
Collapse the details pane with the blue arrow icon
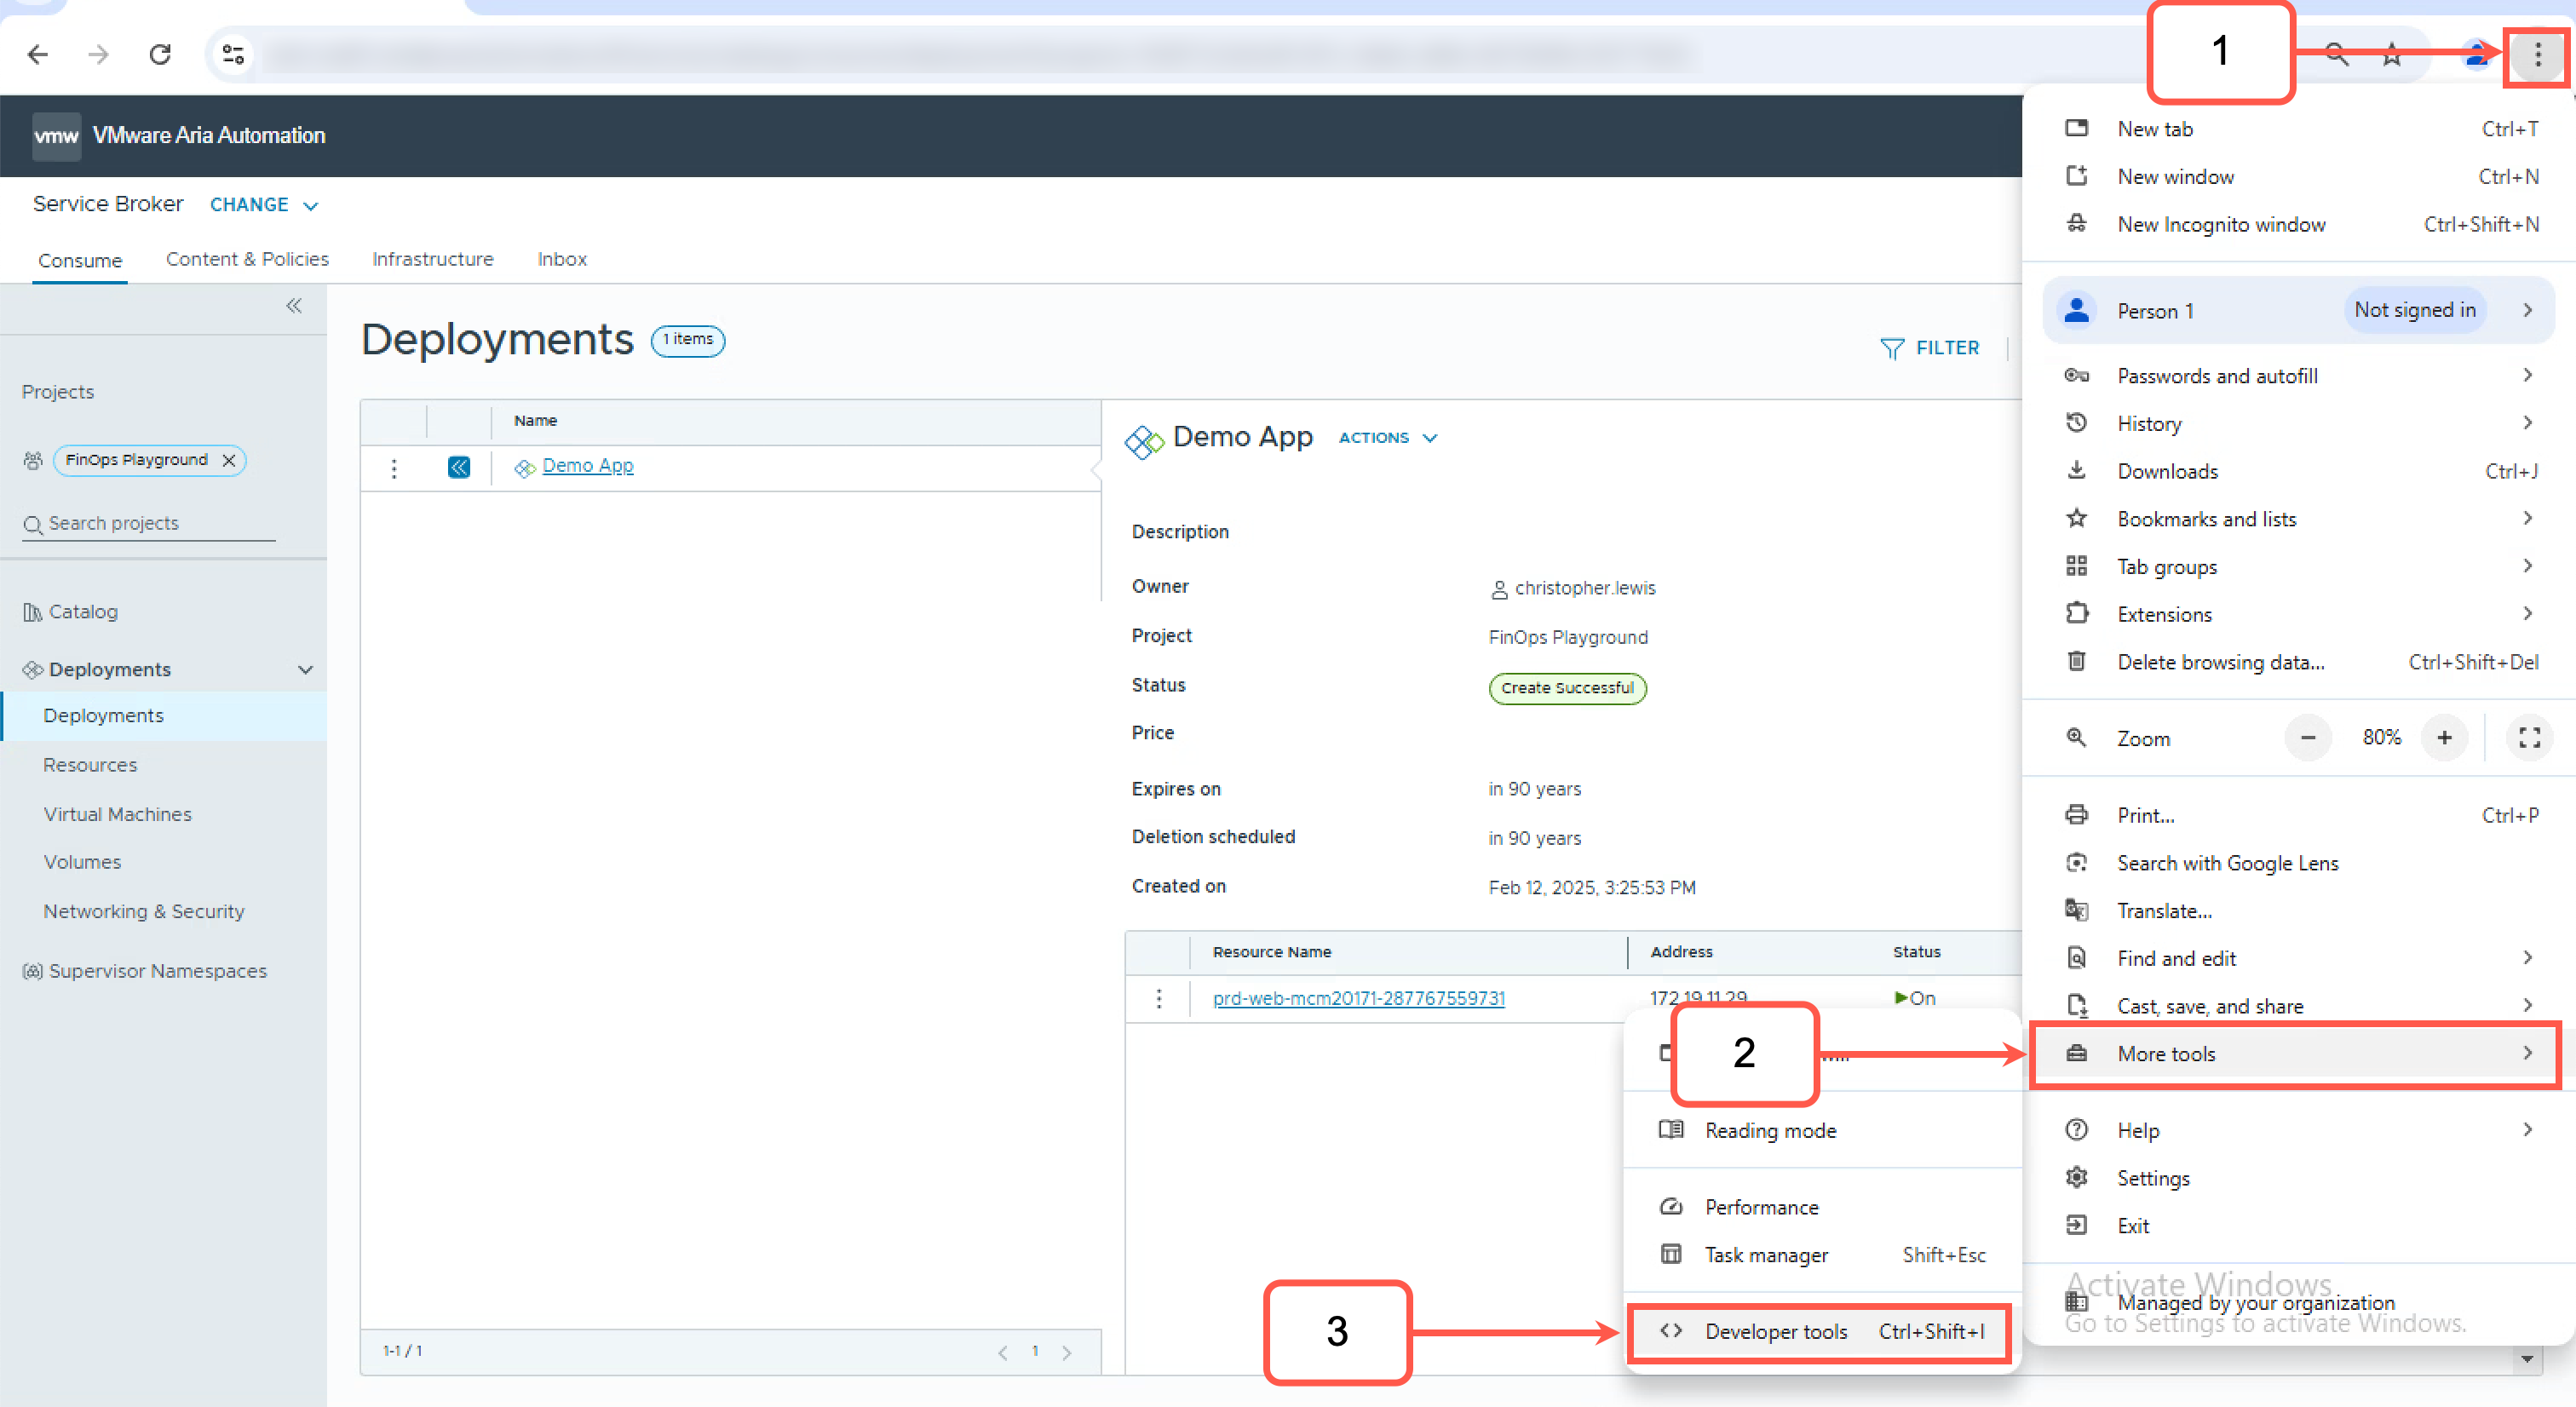point(459,467)
